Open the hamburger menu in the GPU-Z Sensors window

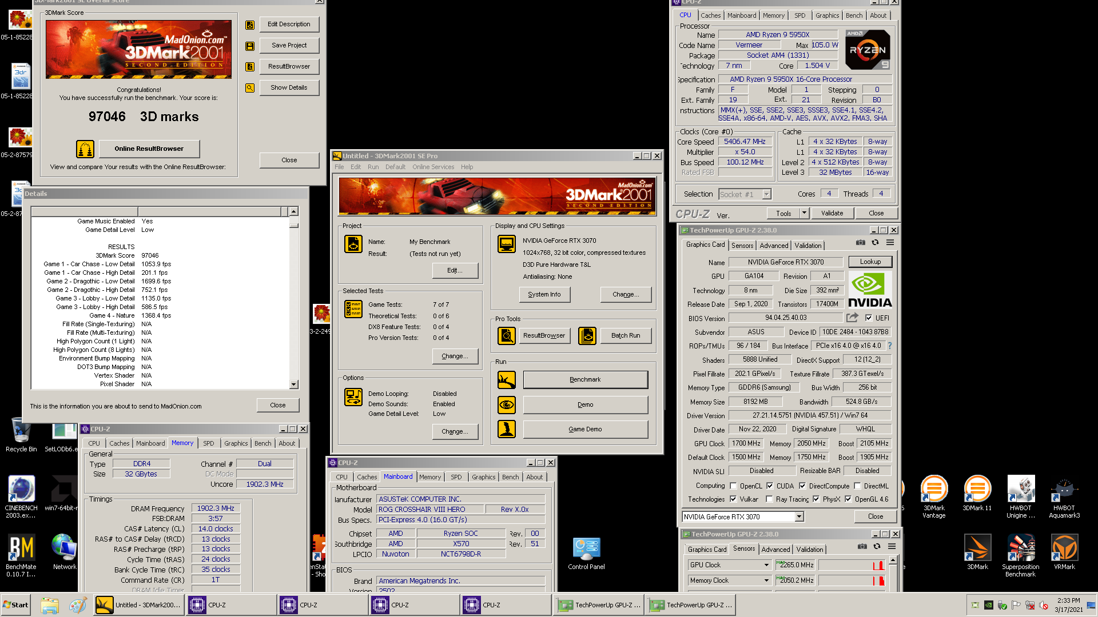tap(892, 547)
